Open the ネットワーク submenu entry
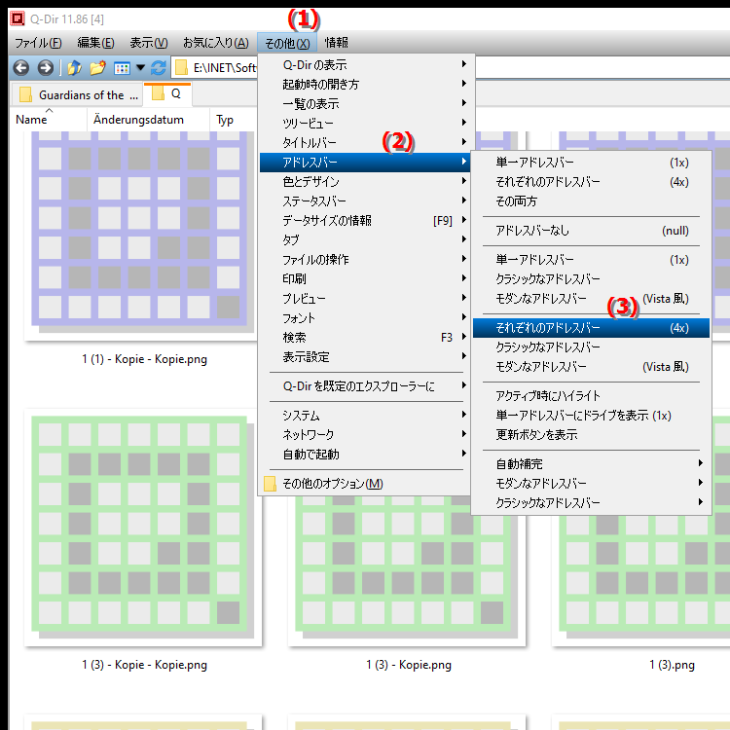Viewport: 730px width, 730px height. tap(365, 435)
